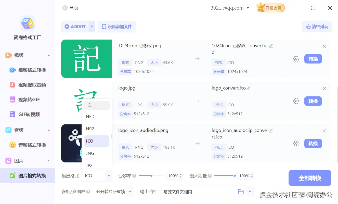Remove logo.jpg from the list
The height and width of the screenshot is (204, 338).
pos(324,88)
